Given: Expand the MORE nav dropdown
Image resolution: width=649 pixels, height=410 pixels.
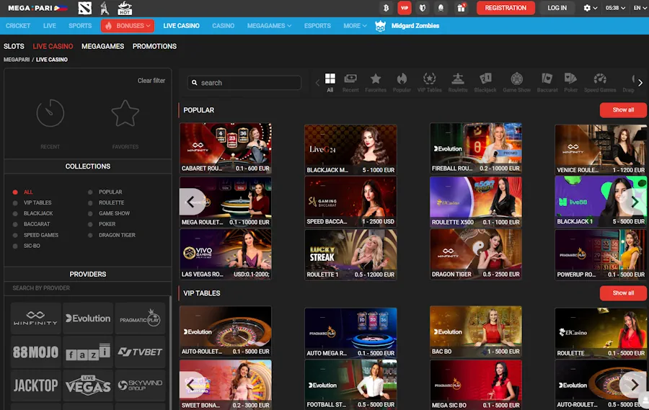Looking at the screenshot, I should click(x=355, y=26).
